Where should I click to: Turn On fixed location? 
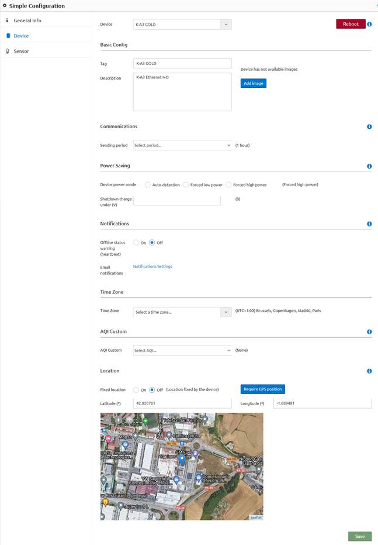pos(136,390)
